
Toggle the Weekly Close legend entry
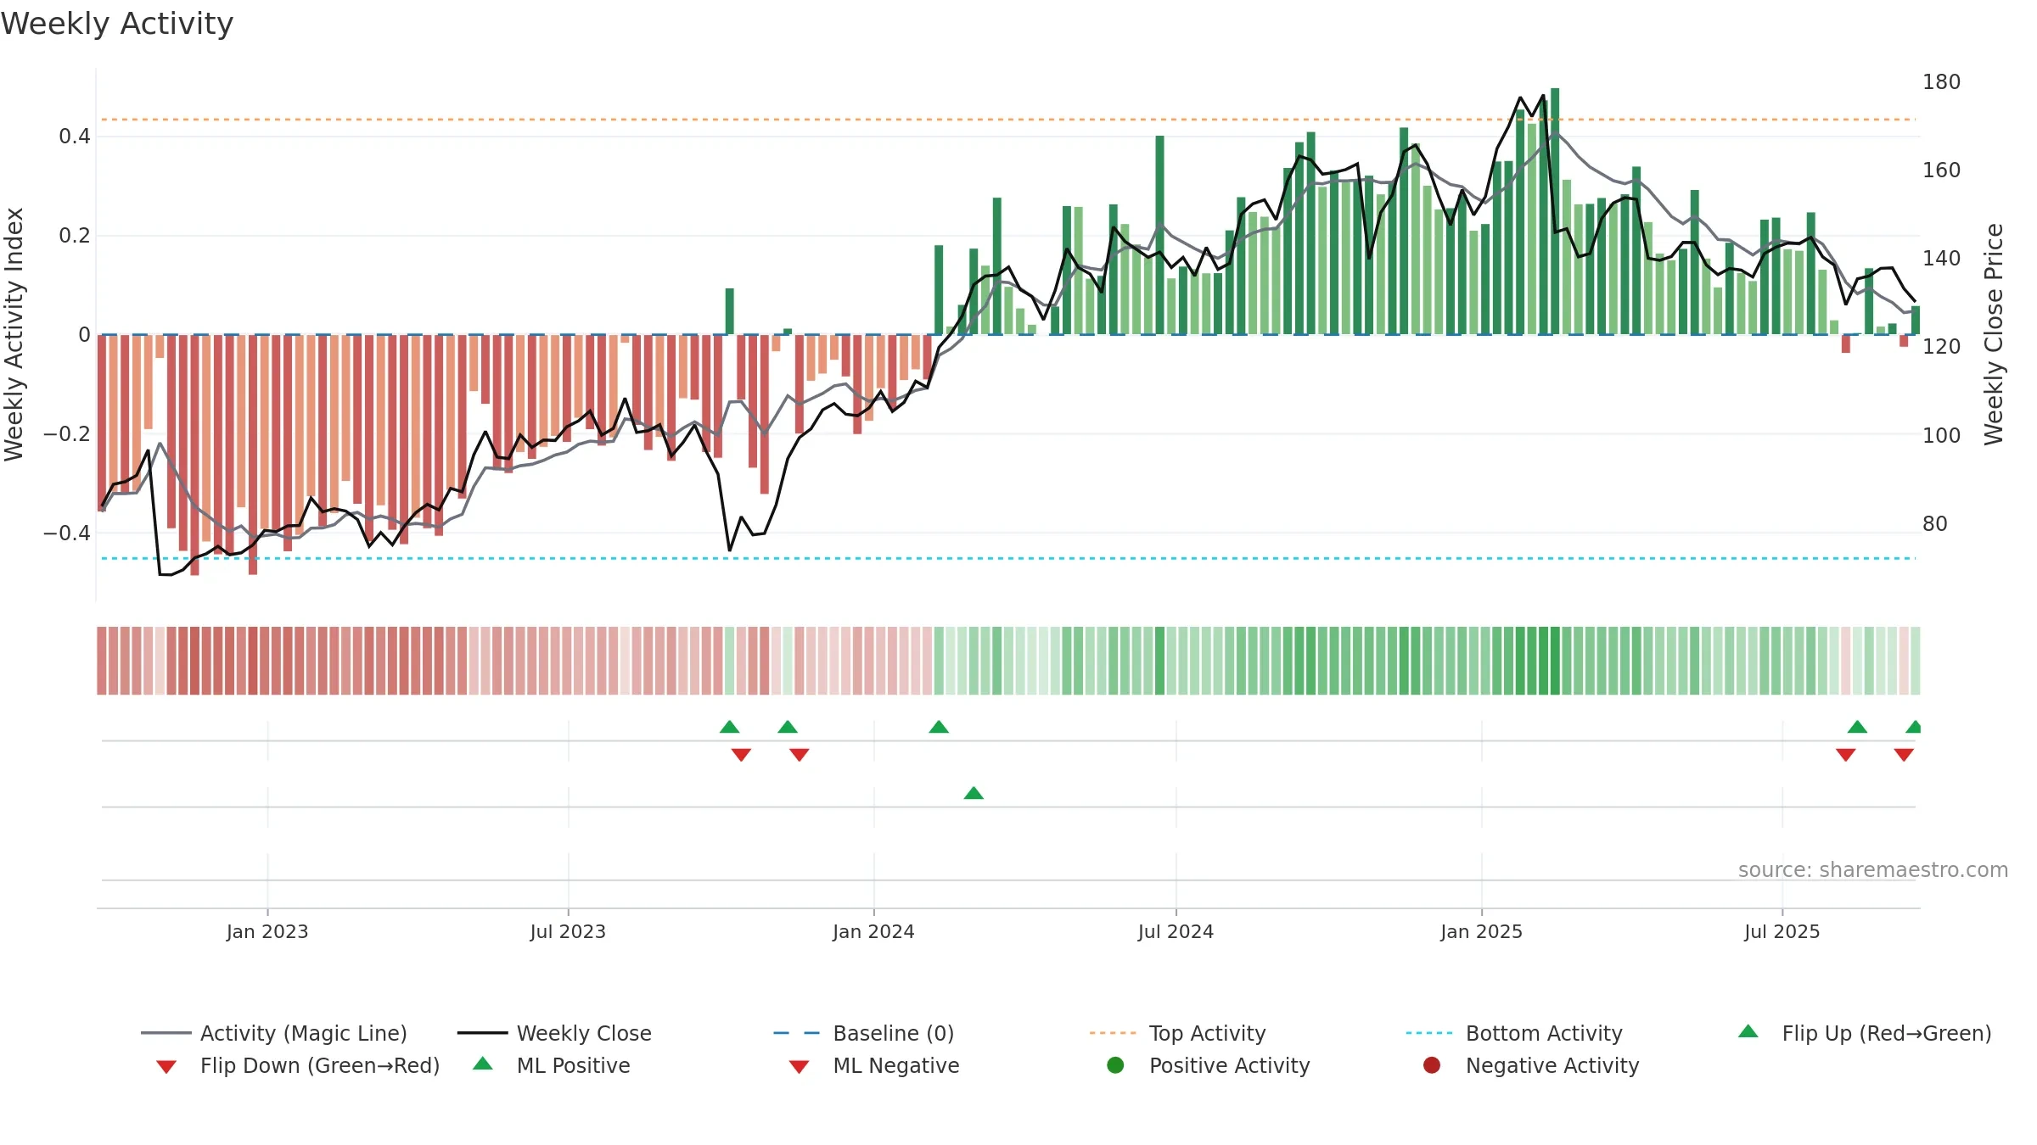pos(554,1033)
